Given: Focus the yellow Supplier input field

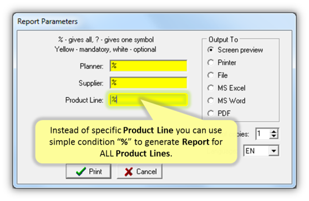Looking at the screenshot, I should 148,83.
